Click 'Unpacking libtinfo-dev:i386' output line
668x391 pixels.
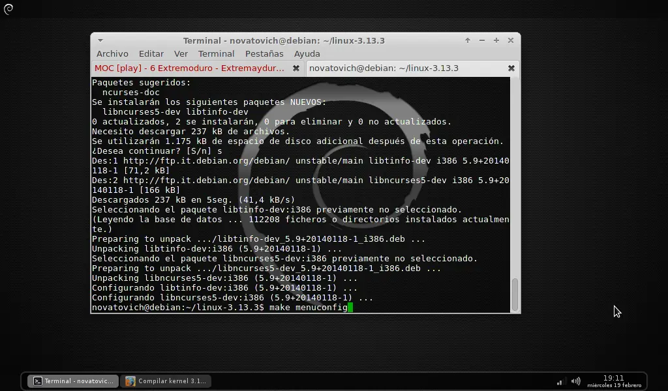click(x=217, y=249)
